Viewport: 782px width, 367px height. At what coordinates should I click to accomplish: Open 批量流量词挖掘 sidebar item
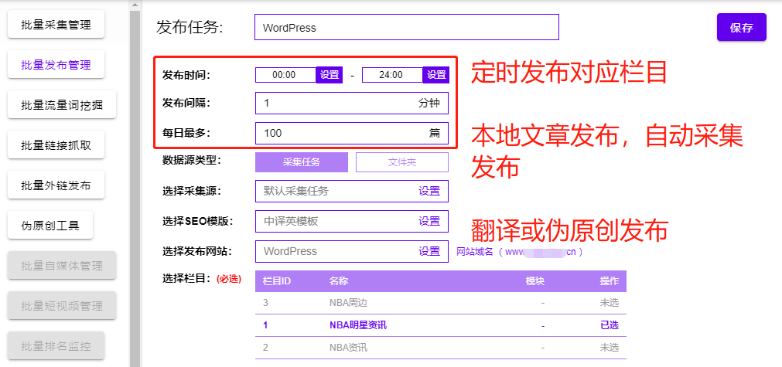[62, 105]
